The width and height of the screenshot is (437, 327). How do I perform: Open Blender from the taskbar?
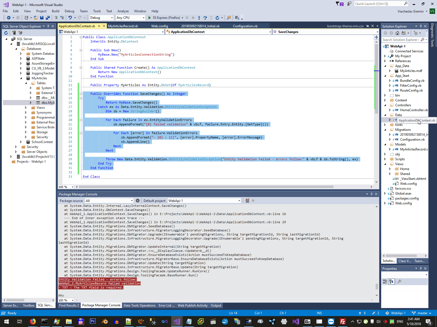[x=105, y=322]
